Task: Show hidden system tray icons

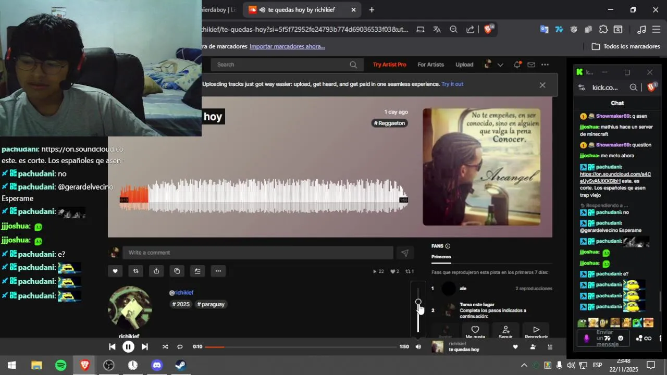Action: pyautogui.click(x=524, y=365)
